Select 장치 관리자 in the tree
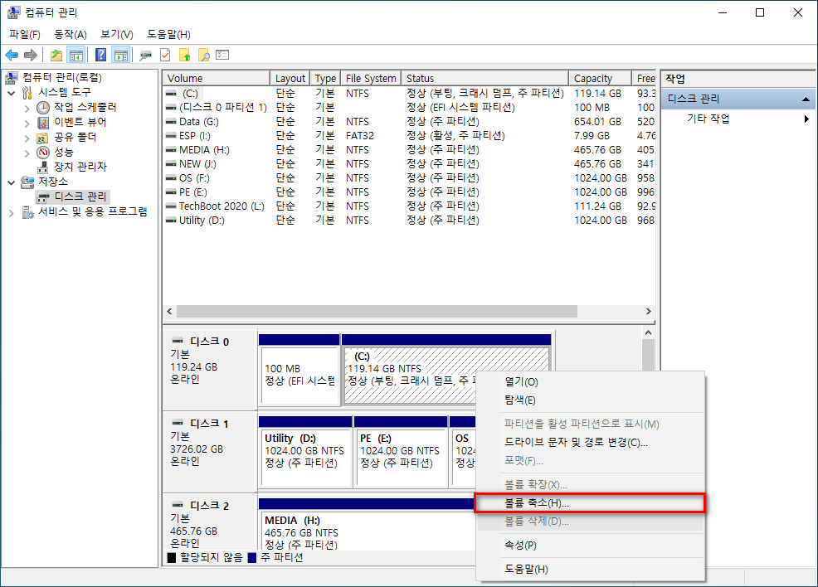 tap(80, 167)
